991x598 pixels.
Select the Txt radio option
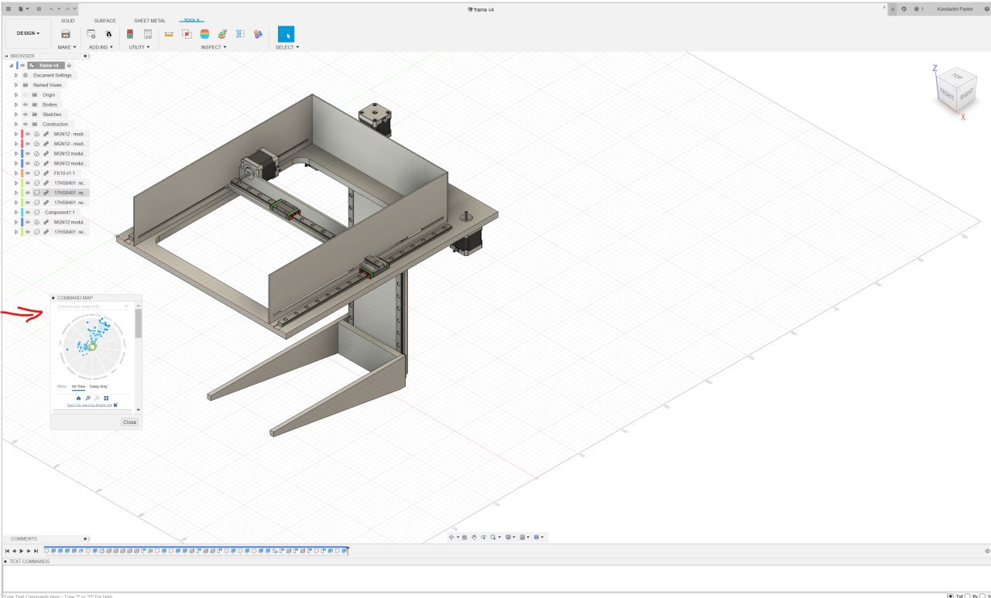click(x=952, y=596)
